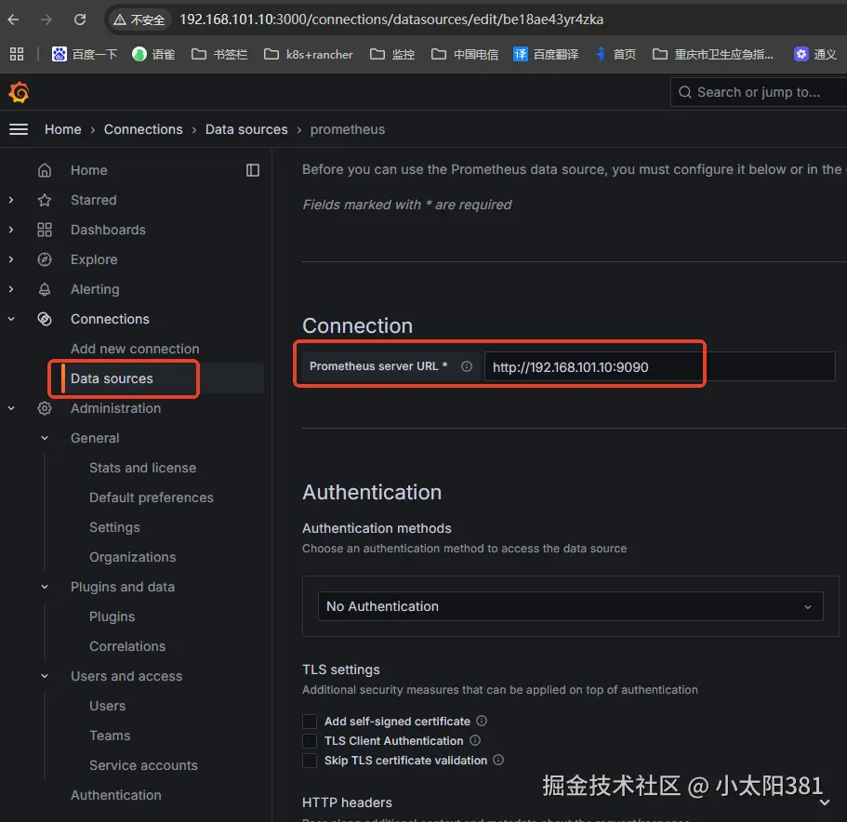Open Settings under General

pos(114,527)
